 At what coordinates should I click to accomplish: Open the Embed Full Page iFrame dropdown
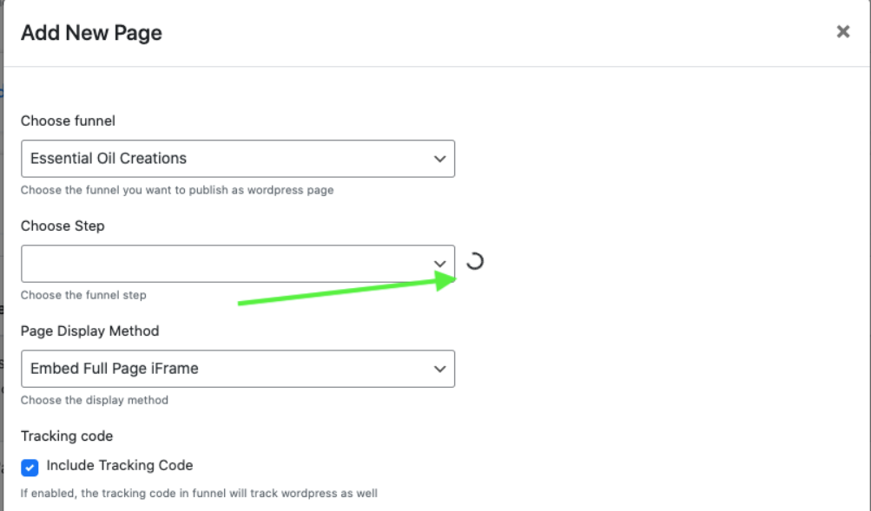point(226,369)
